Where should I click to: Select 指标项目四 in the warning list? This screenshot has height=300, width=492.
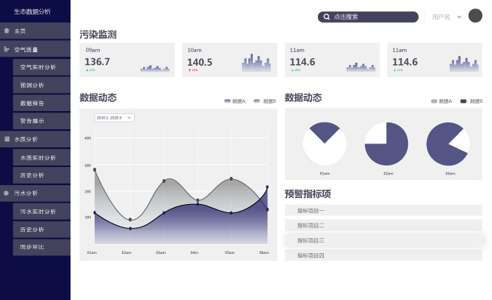(384, 255)
